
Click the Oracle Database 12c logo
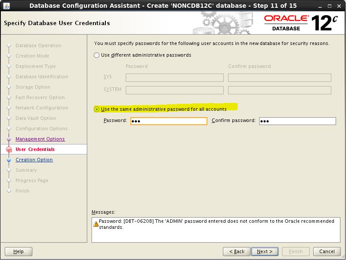click(301, 23)
